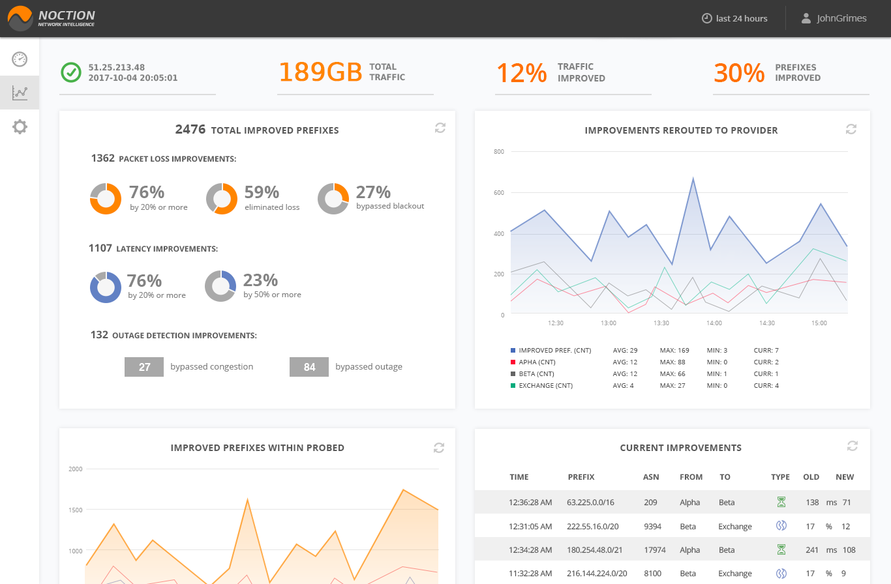Click ASN value 17974
This screenshot has width=891, height=584.
point(654,549)
